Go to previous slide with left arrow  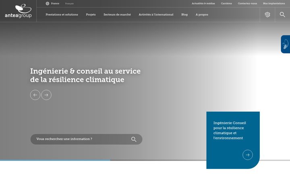[35, 95]
